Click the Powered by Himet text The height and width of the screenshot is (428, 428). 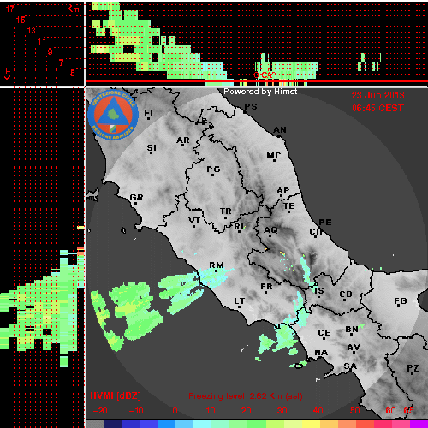pyautogui.click(x=260, y=92)
